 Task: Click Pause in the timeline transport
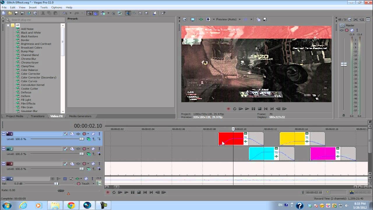pos(133,192)
